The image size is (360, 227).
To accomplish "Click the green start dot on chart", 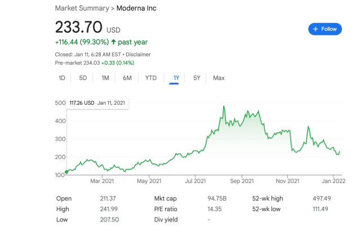I will 67,171.
